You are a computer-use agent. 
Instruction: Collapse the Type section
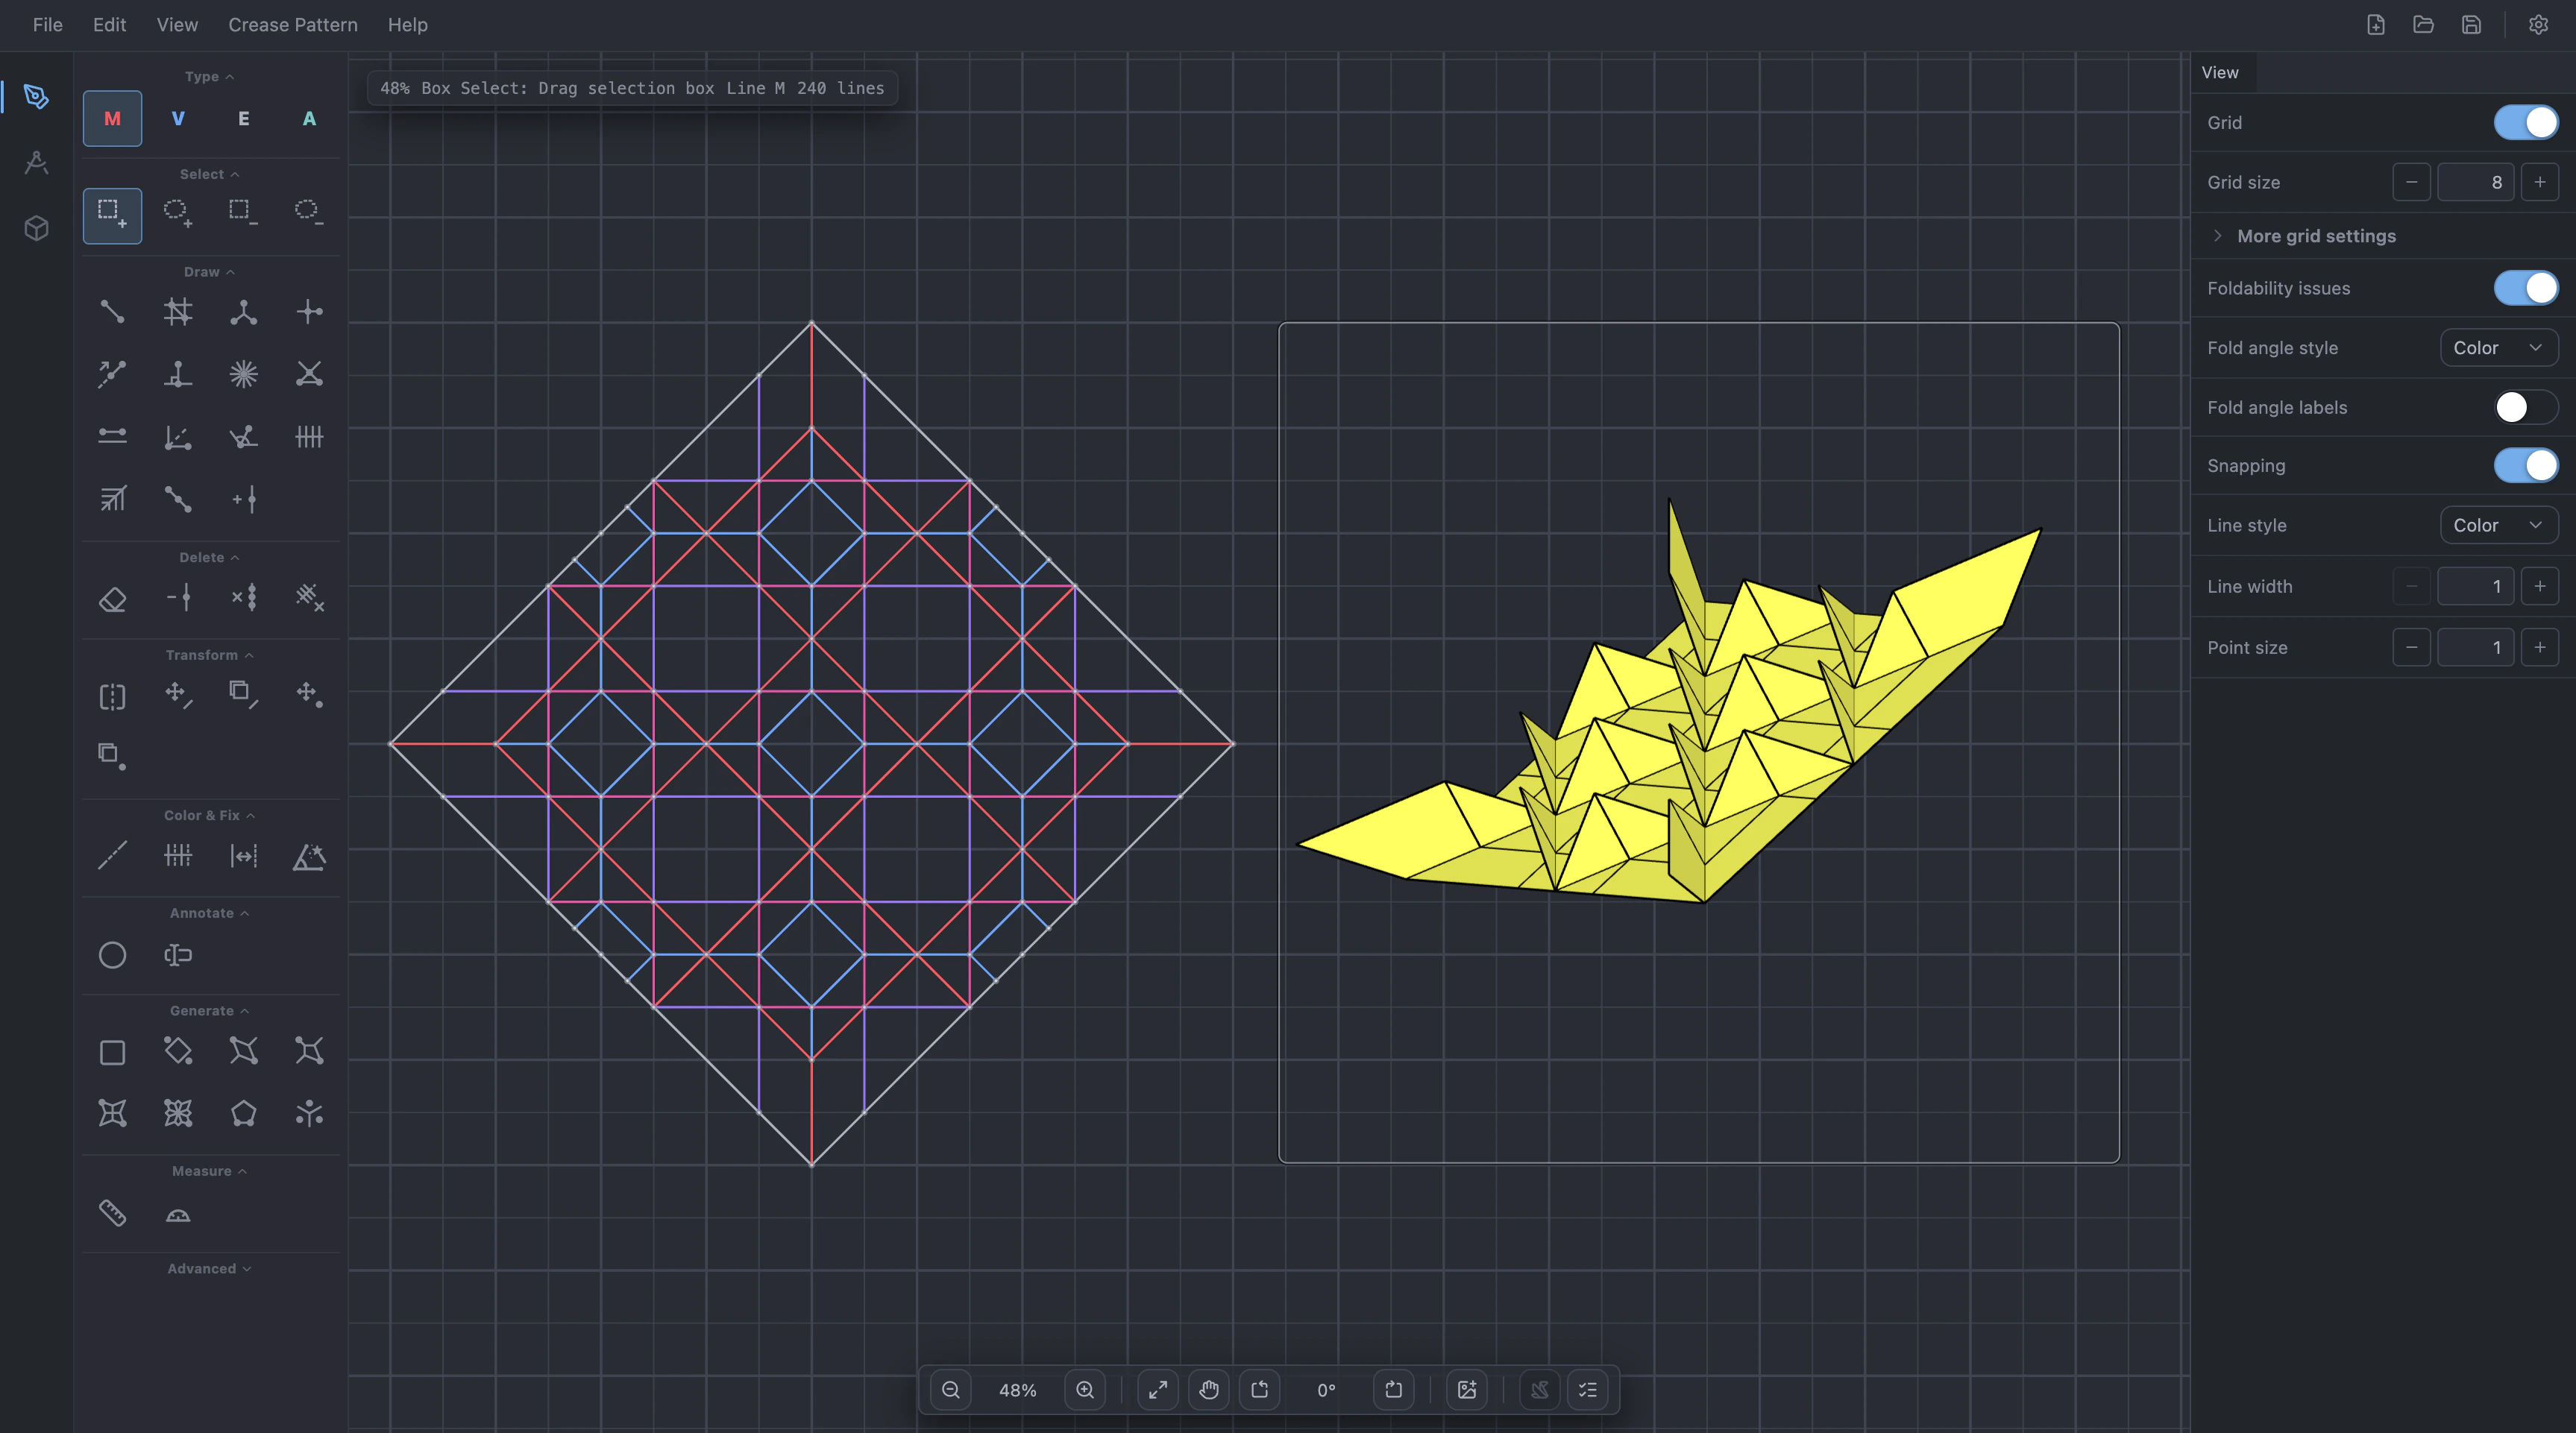click(209, 77)
